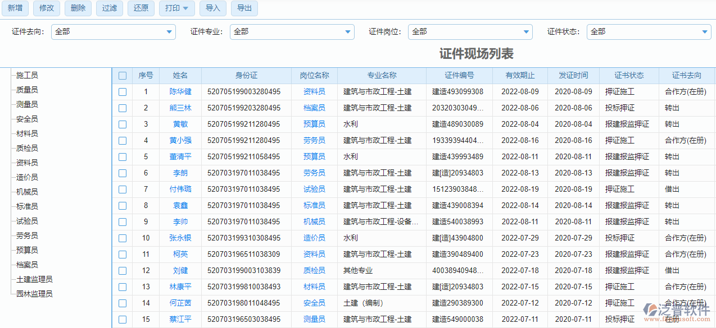Select the header checkbox to select all rows
This screenshot has width=716, height=328.
pos(123,75)
